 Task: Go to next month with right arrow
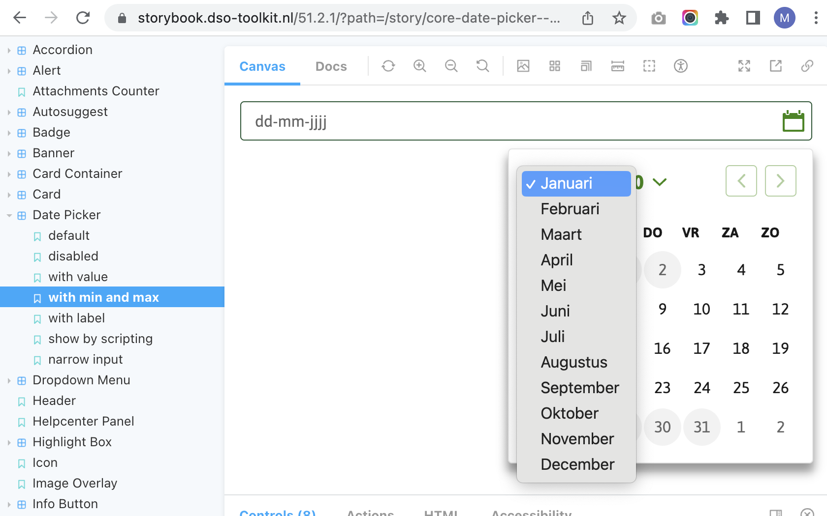[x=780, y=181]
